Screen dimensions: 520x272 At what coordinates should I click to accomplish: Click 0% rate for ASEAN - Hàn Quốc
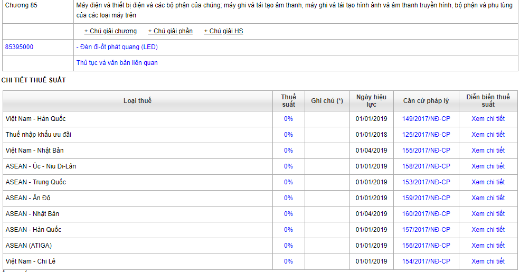pos(288,230)
